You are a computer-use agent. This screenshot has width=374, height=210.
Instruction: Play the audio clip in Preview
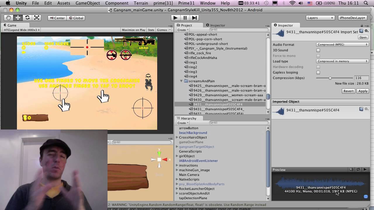(365, 169)
